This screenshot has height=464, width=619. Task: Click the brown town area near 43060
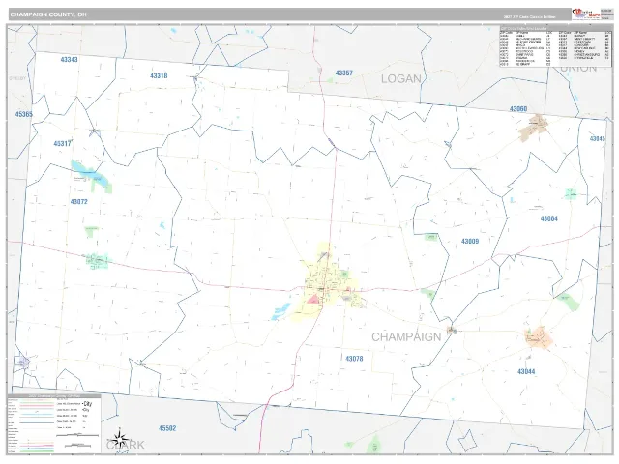(534, 128)
